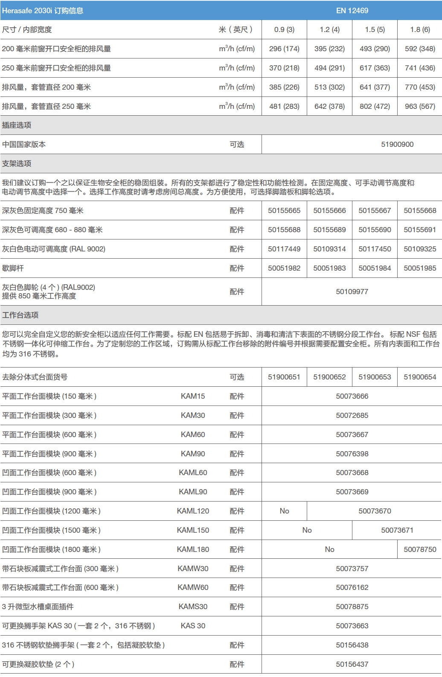This screenshot has height=677, width=442.
Task: Select part number '50073666'
Action: [352, 396]
